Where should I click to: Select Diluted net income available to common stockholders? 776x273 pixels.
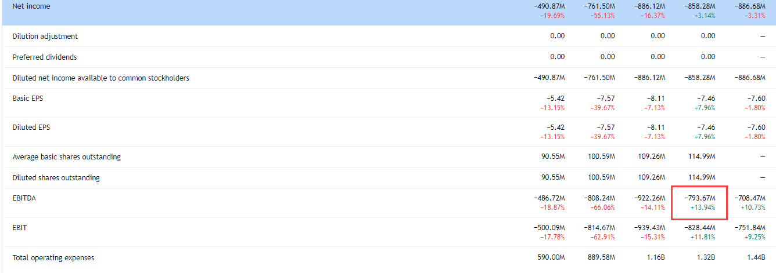point(100,78)
